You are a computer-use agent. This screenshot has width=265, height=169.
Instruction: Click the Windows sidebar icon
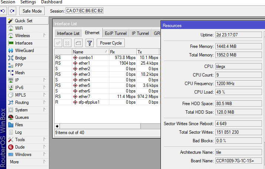click(x=11, y=155)
